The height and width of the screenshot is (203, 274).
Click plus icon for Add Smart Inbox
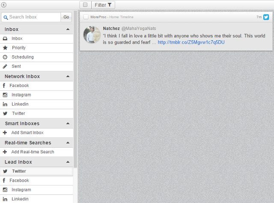[5, 132]
